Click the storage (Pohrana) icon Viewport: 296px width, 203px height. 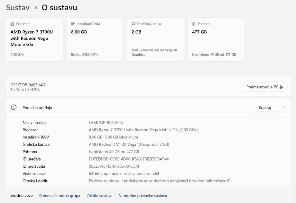(194, 24)
